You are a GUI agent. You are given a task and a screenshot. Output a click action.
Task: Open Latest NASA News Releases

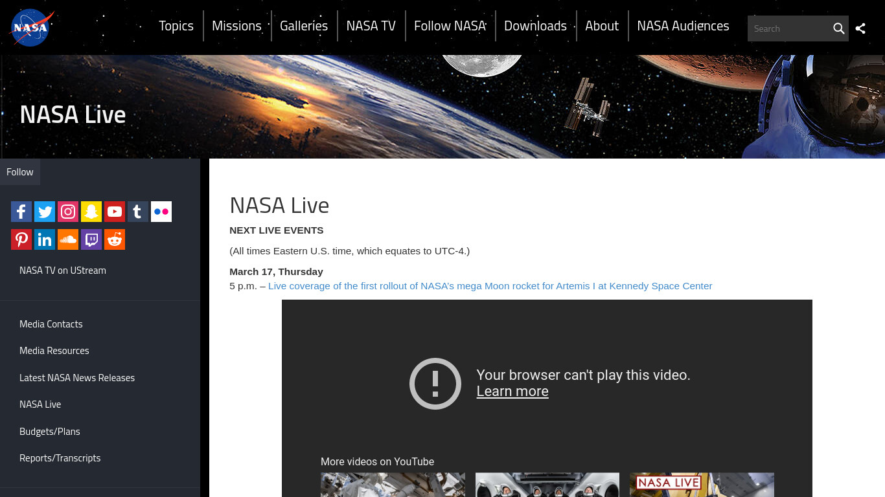click(77, 378)
